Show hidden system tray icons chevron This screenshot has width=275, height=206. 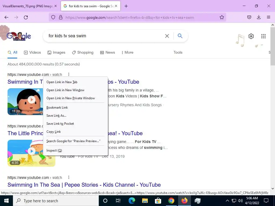pyautogui.click(x=227, y=201)
